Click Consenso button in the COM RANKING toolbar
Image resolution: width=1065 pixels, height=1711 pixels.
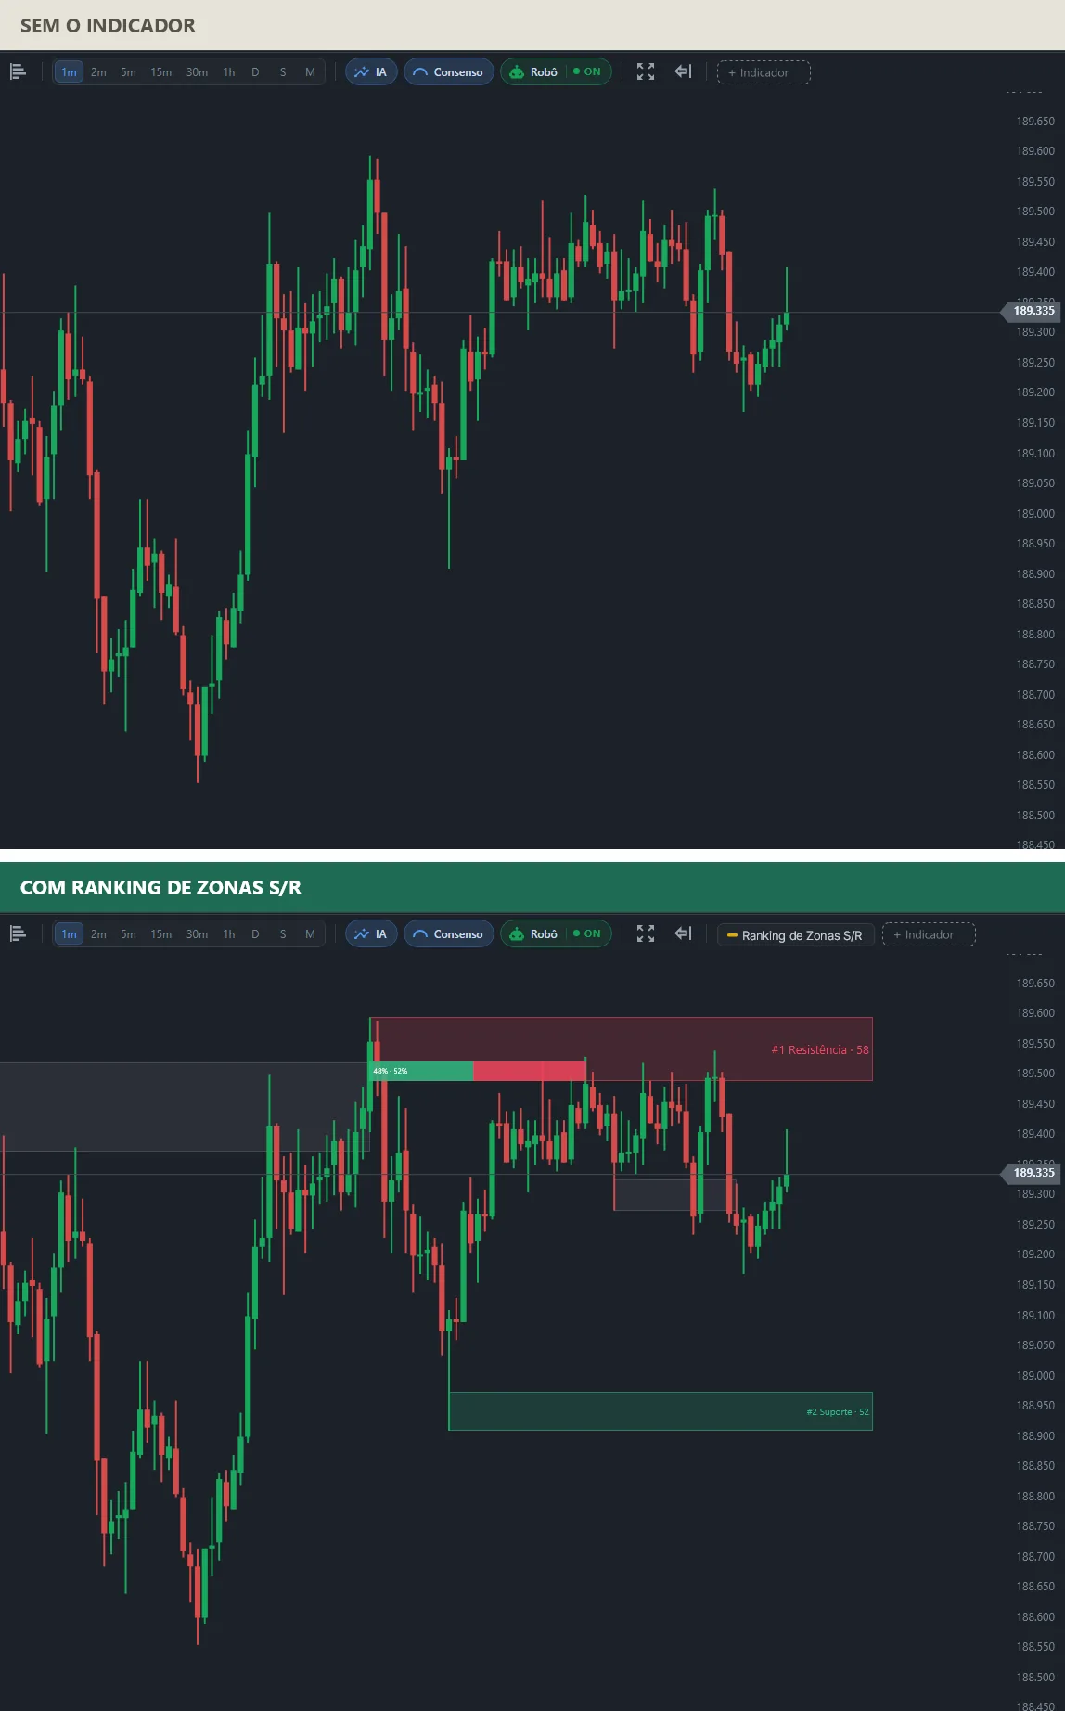pos(449,934)
